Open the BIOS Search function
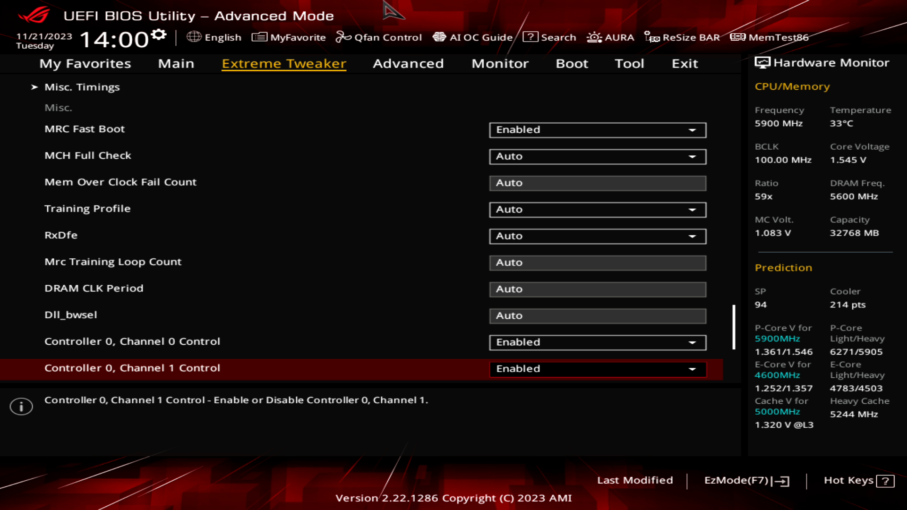907x510 pixels. 551,37
